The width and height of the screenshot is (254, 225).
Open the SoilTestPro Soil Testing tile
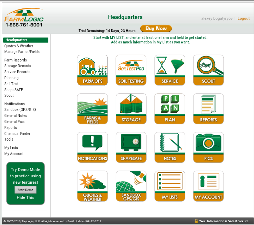tap(131, 70)
